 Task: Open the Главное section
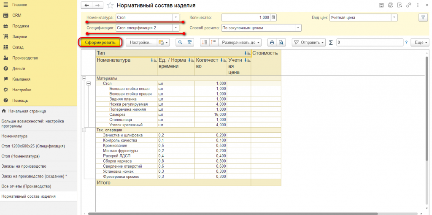click(x=19, y=5)
